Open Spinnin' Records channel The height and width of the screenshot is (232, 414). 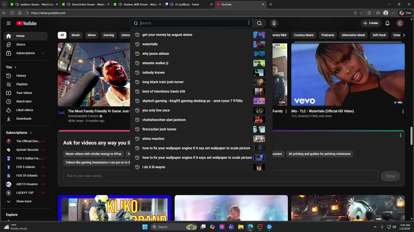click(26, 150)
